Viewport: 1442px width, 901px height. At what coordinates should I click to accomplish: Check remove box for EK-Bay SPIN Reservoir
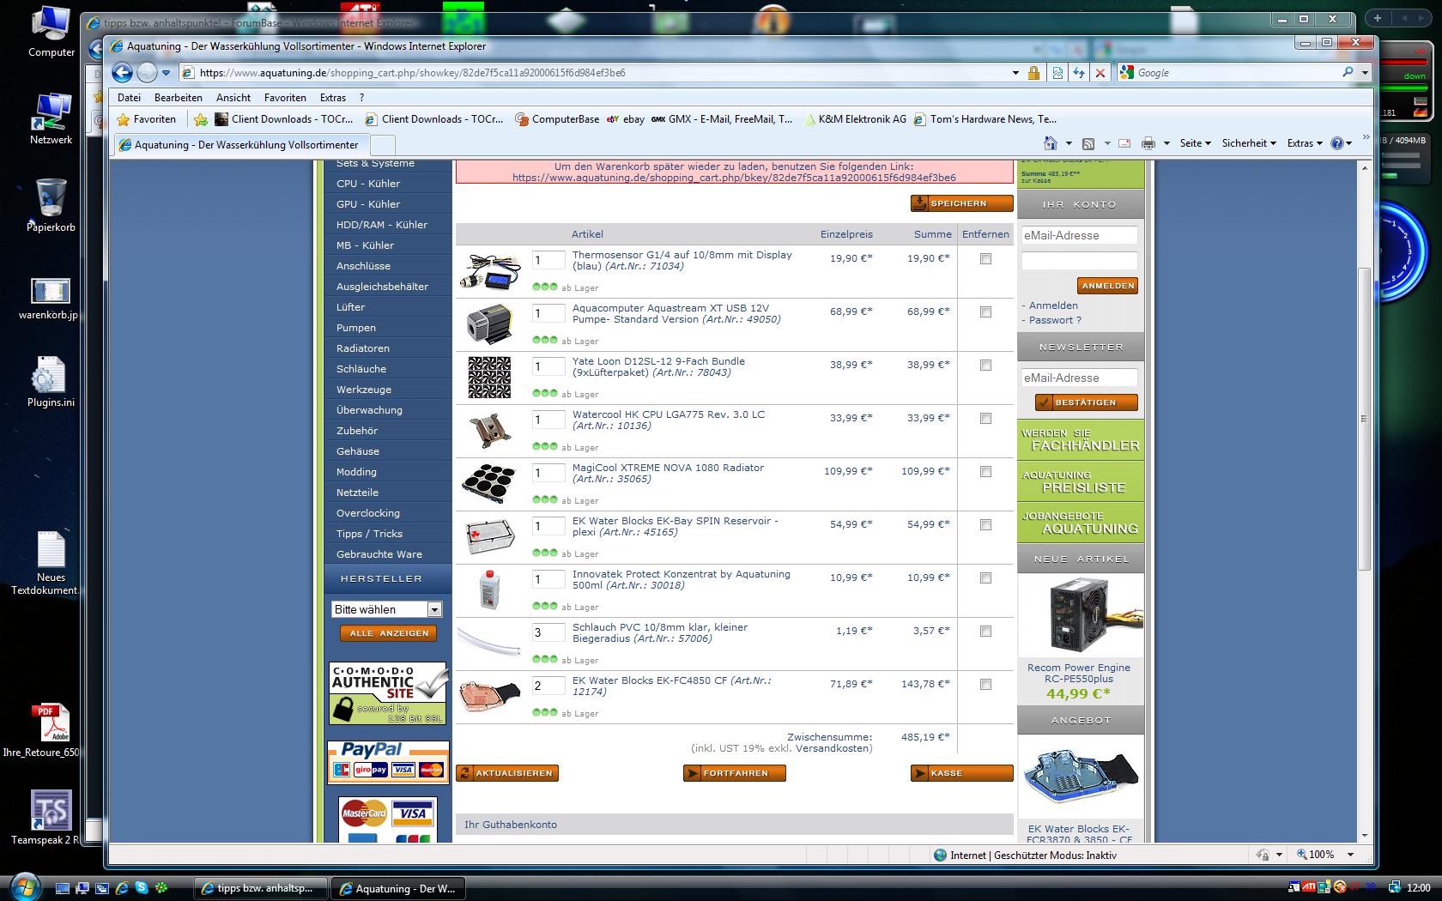[x=985, y=524]
